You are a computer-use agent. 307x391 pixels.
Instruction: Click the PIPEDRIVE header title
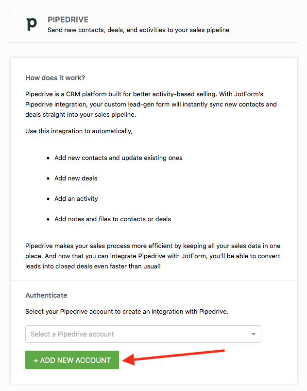coord(68,20)
